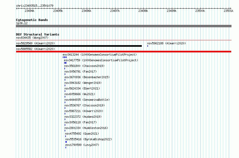This screenshot has height=158, width=239.
Task: Click the 23499k ruler tick label
Action: [x=172, y=11]
